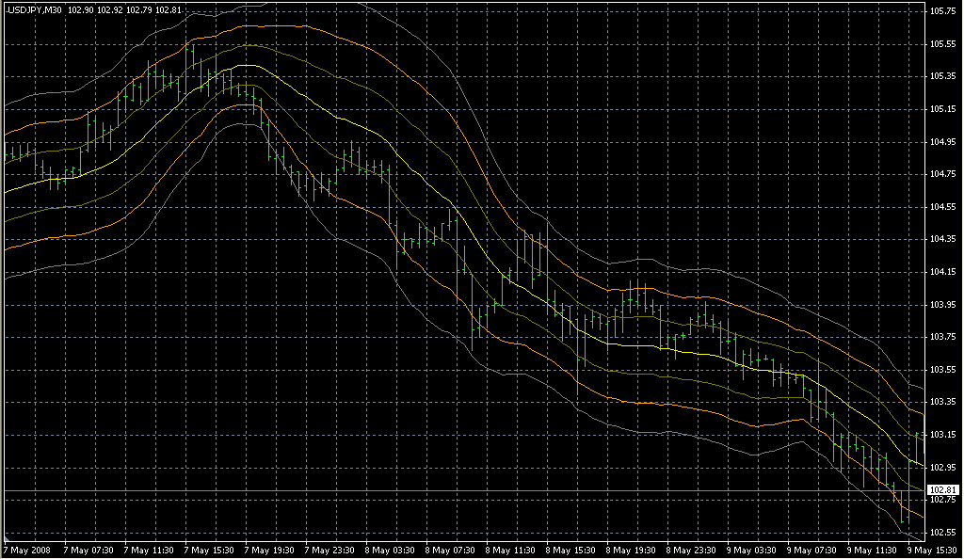Click the USDJPY,M30 chart title label
The height and width of the screenshot is (559, 964).
[x=34, y=10]
